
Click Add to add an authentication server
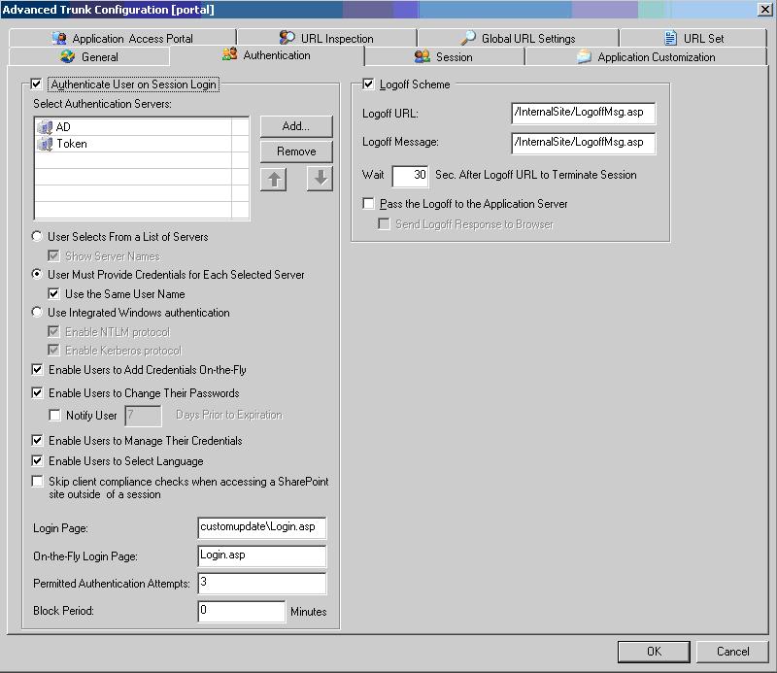click(295, 126)
